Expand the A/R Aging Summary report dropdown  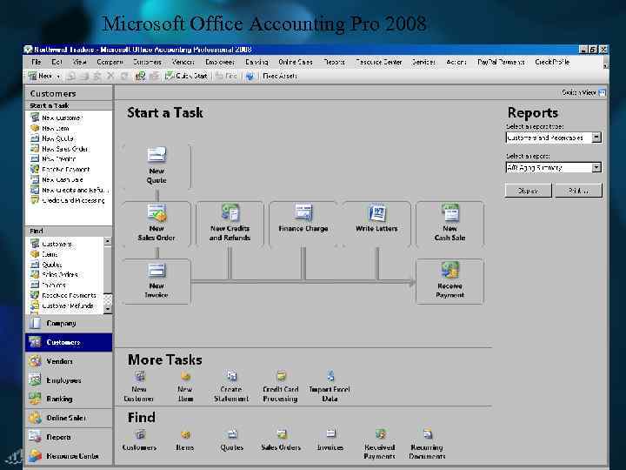596,167
